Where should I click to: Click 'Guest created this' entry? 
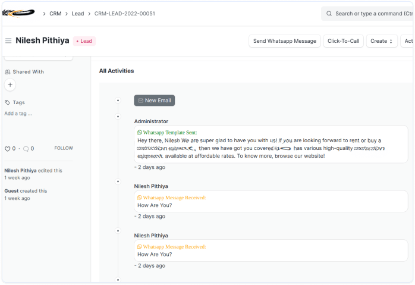(26, 195)
